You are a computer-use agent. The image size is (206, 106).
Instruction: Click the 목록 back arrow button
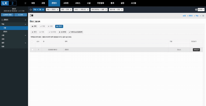[34, 26]
